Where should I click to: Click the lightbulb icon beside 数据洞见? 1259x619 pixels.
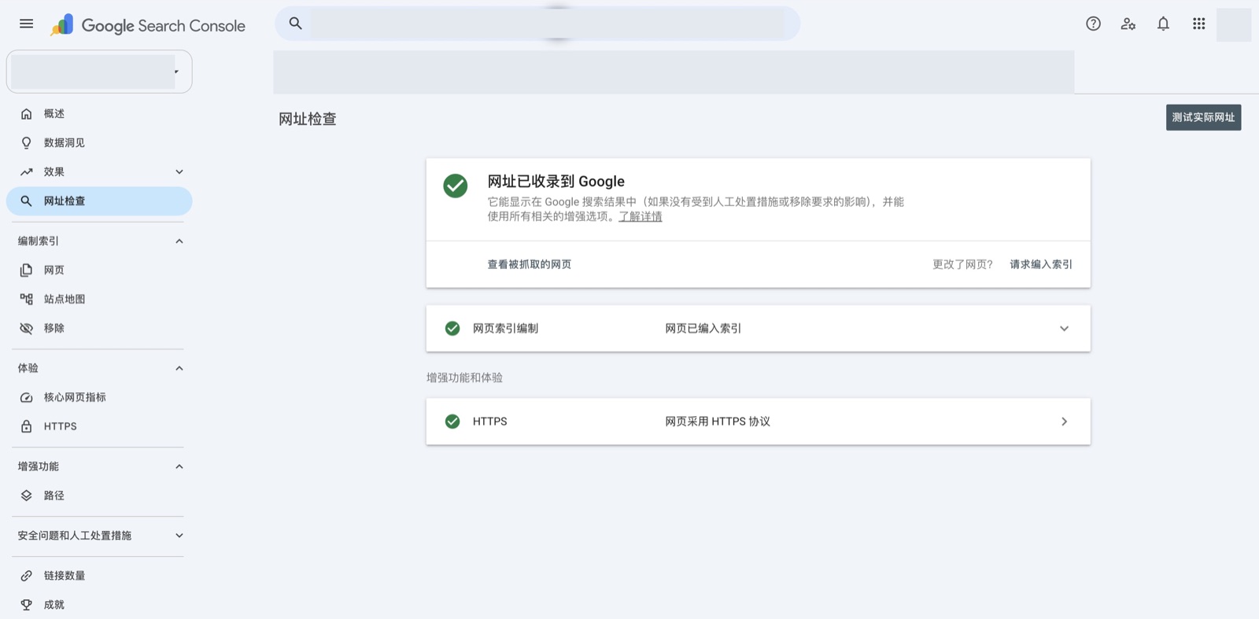click(x=27, y=143)
